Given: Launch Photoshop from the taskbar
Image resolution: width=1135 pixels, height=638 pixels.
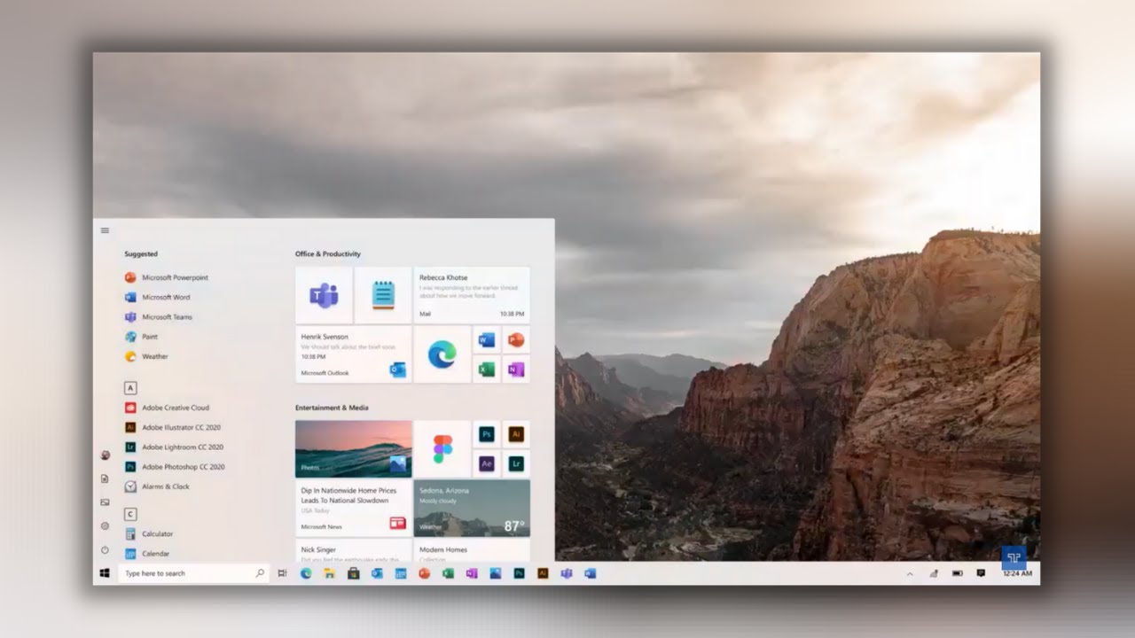Looking at the screenshot, I should (519, 573).
